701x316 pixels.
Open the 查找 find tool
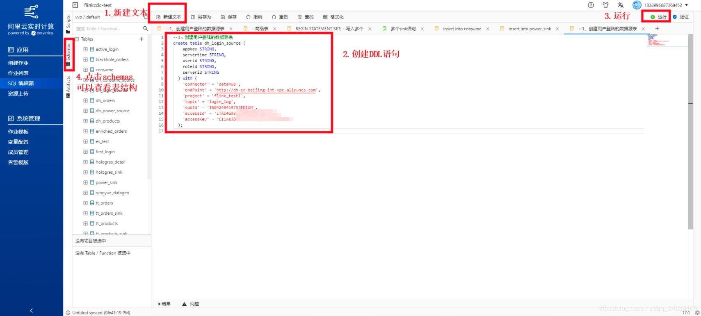[x=306, y=17]
